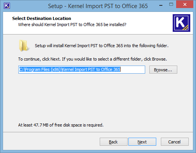Viewport: 196px width, 153px height.
Task: Cancel the installation
Action: point(175,142)
